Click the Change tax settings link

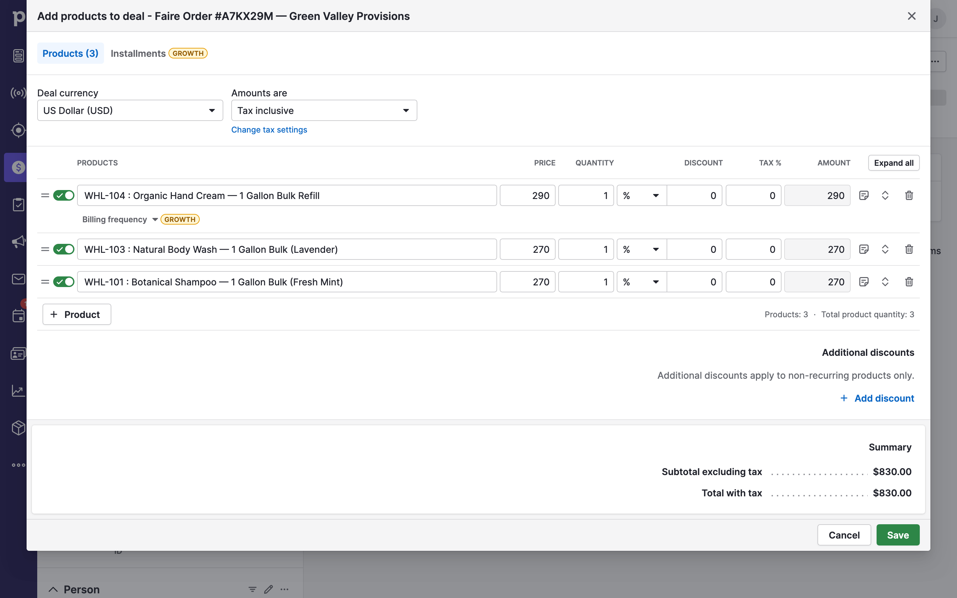tap(269, 130)
